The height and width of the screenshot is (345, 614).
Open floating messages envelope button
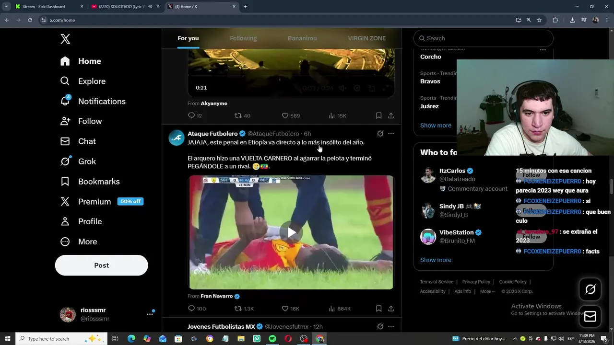[590, 316]
